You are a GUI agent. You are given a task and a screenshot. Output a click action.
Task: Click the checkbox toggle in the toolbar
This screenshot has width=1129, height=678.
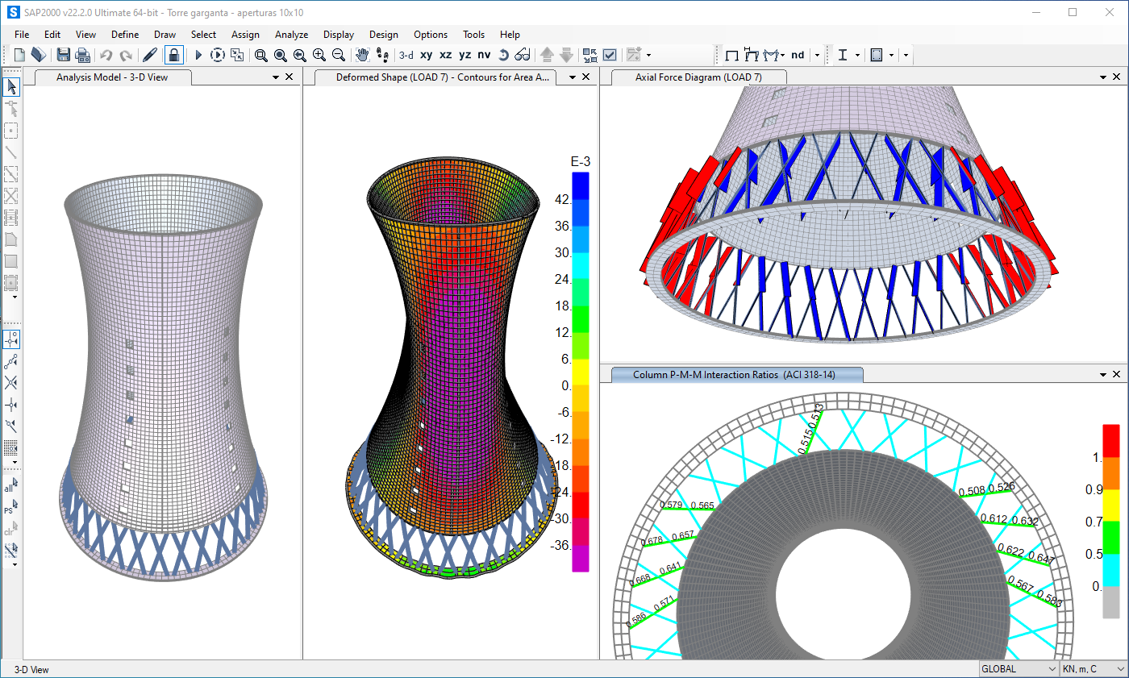(x=610, y=54)
